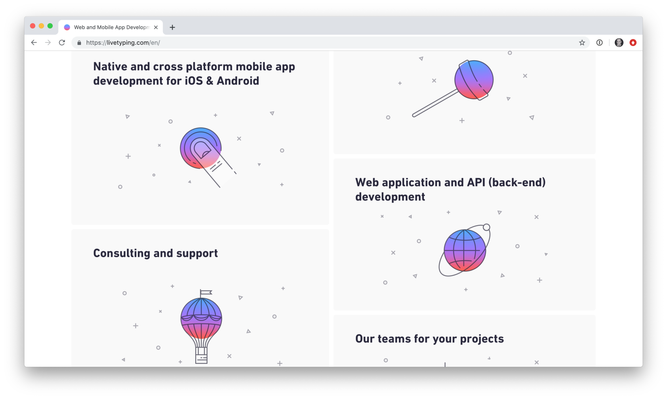667x399 pixels.
Task: Click the browser back arrow button
Action: click(34, 42)
